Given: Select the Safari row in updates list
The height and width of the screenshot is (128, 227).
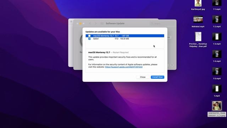Looking at the screenshot, I should point(125,39).
